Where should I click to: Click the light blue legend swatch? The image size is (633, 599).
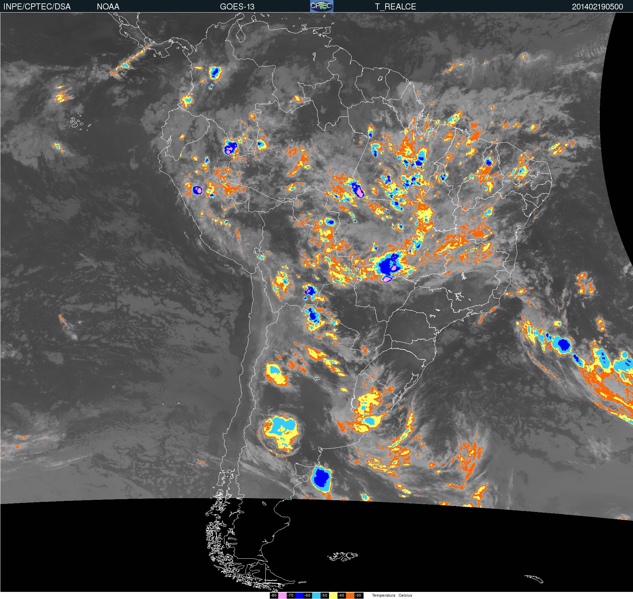pos(316,596)
